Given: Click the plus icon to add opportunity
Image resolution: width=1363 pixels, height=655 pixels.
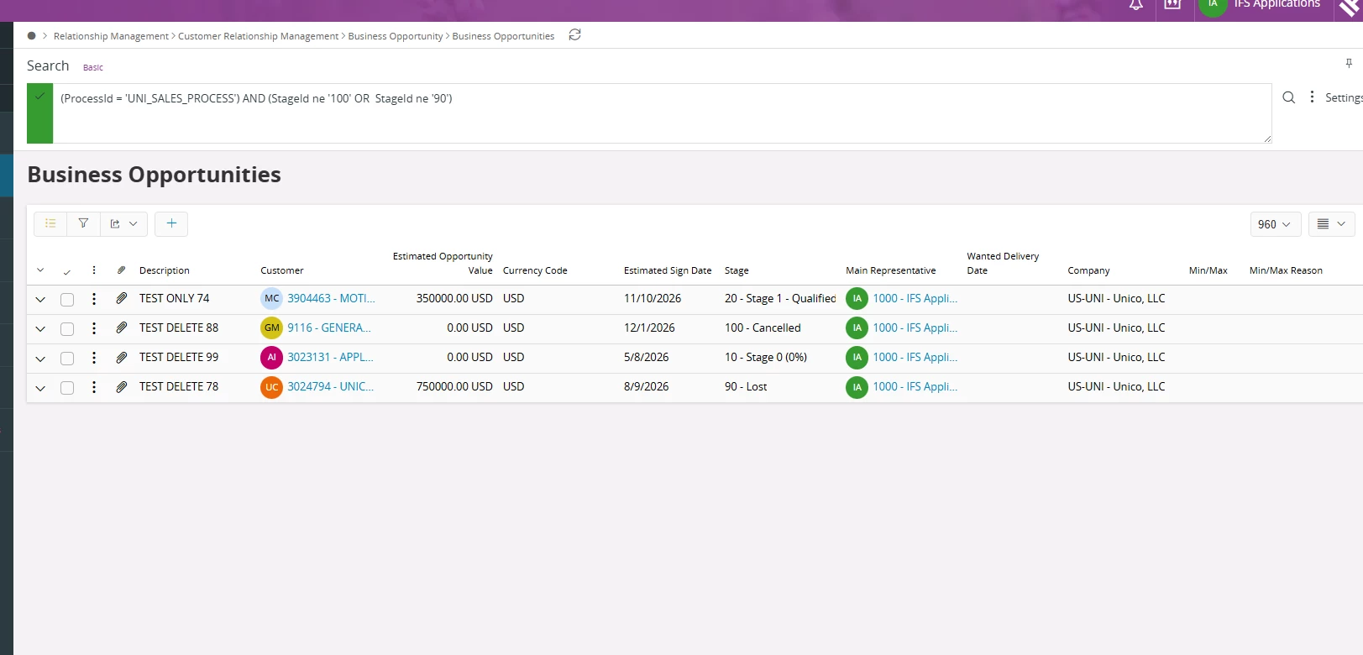Looking at the screenshot, I should pos(171,223).
